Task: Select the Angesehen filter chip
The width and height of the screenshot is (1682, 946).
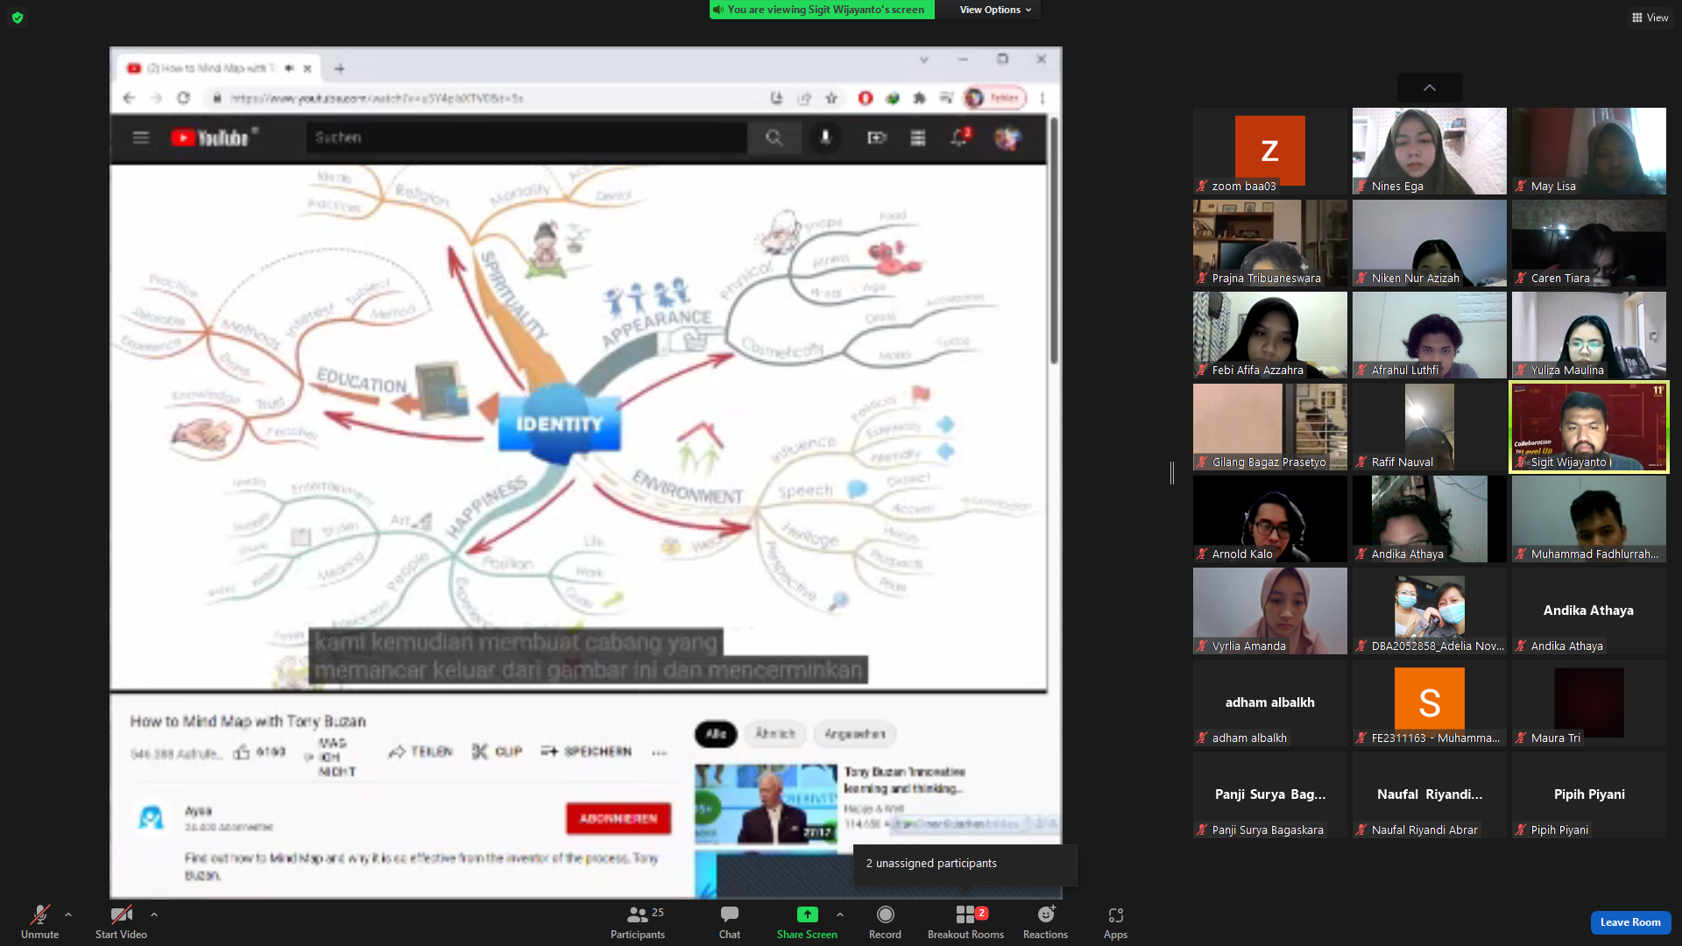Action: pyautogui.click(x=855, y=734)
